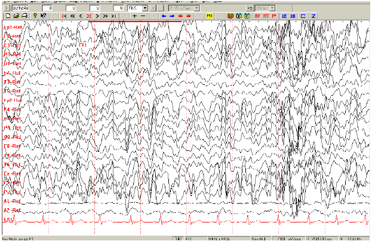Click the blue Z toolbar button
Viewport: 372px width, 244px height.
(x=313, y=16)
